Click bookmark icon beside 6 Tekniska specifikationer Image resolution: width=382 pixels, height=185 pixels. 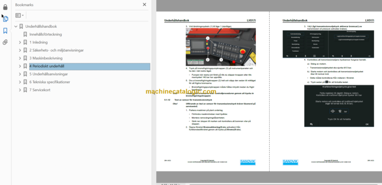[25, 82]
